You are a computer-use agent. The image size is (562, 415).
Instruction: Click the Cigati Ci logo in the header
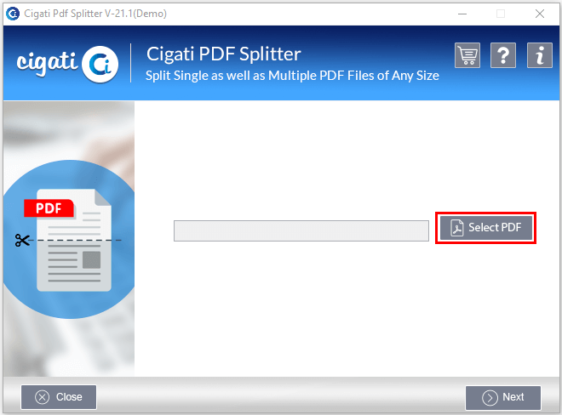(x=68, y=64)
